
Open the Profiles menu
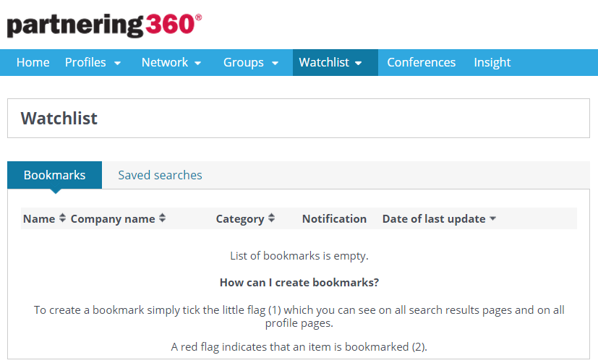pyautogui.click(x=85, y=62)
